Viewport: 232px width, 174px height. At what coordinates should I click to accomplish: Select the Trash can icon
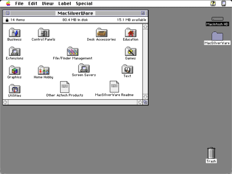point(211,153)
